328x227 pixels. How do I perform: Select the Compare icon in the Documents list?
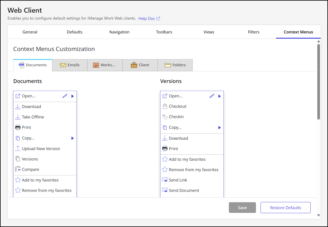coord(17,169)
